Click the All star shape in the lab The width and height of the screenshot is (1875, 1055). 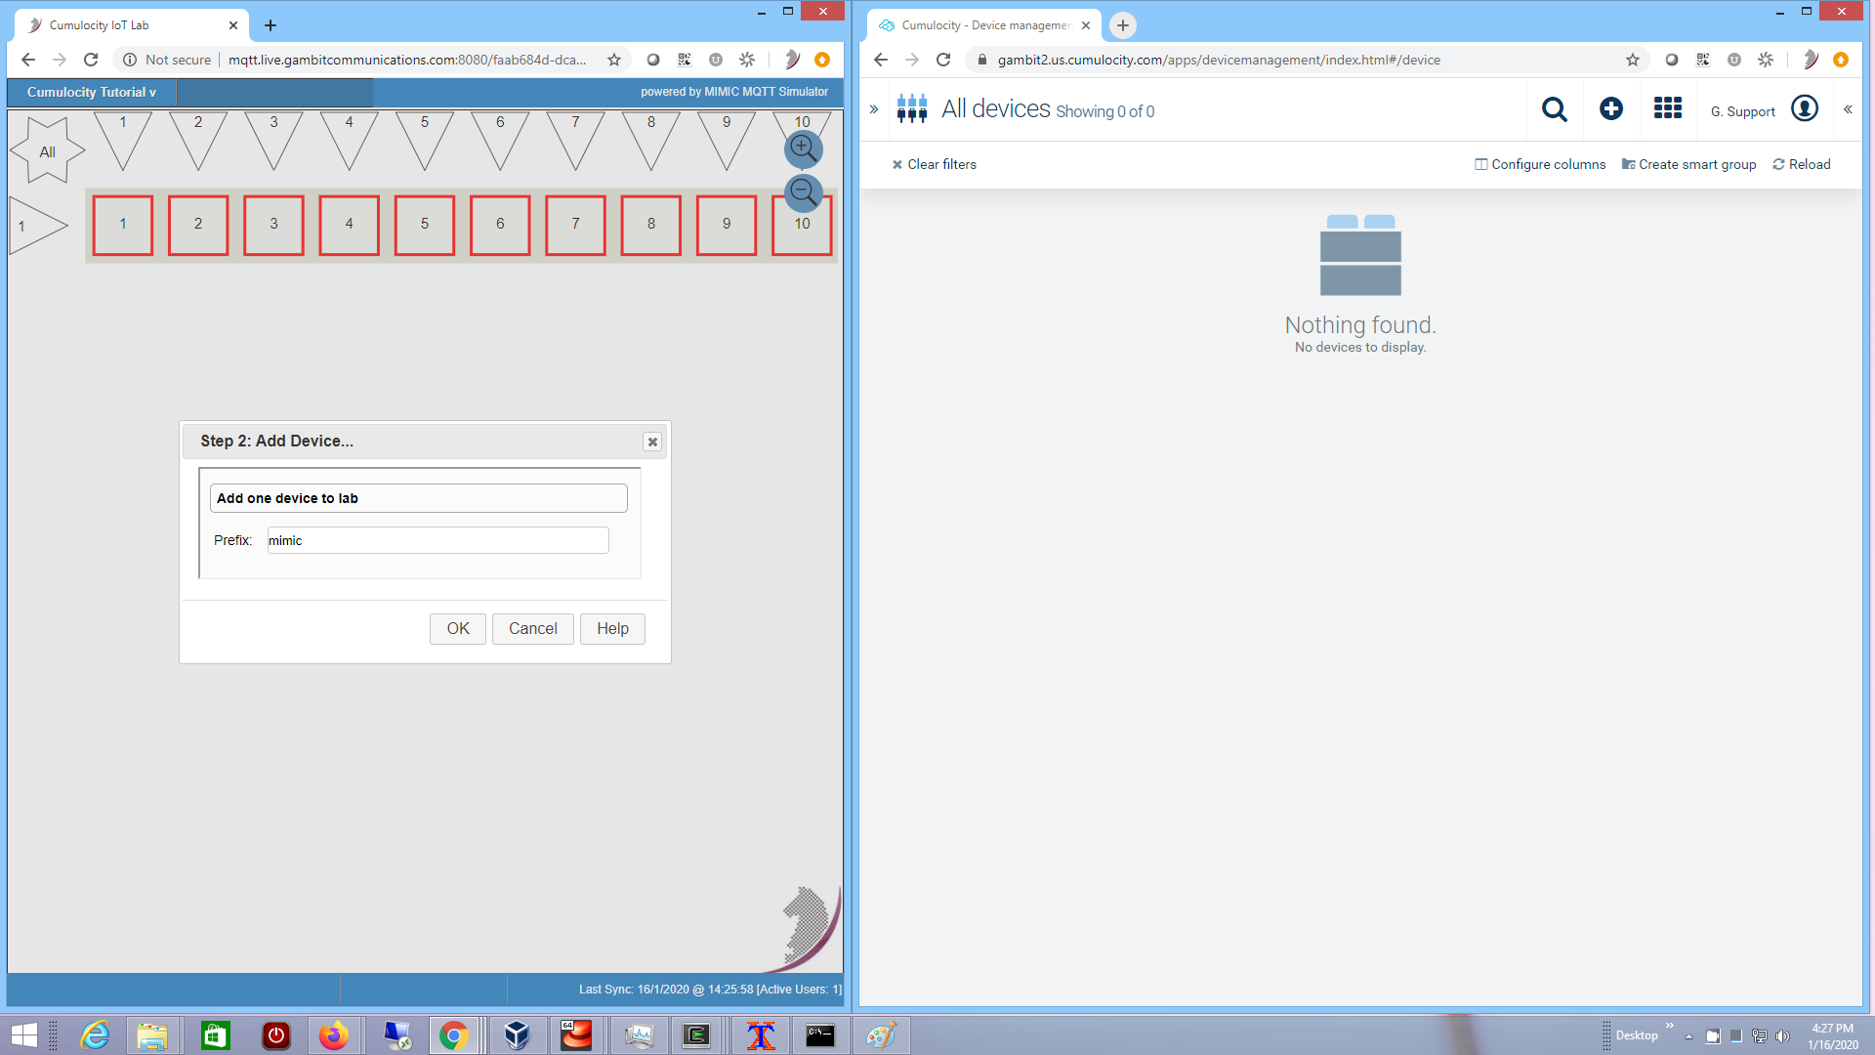[47, 150]
